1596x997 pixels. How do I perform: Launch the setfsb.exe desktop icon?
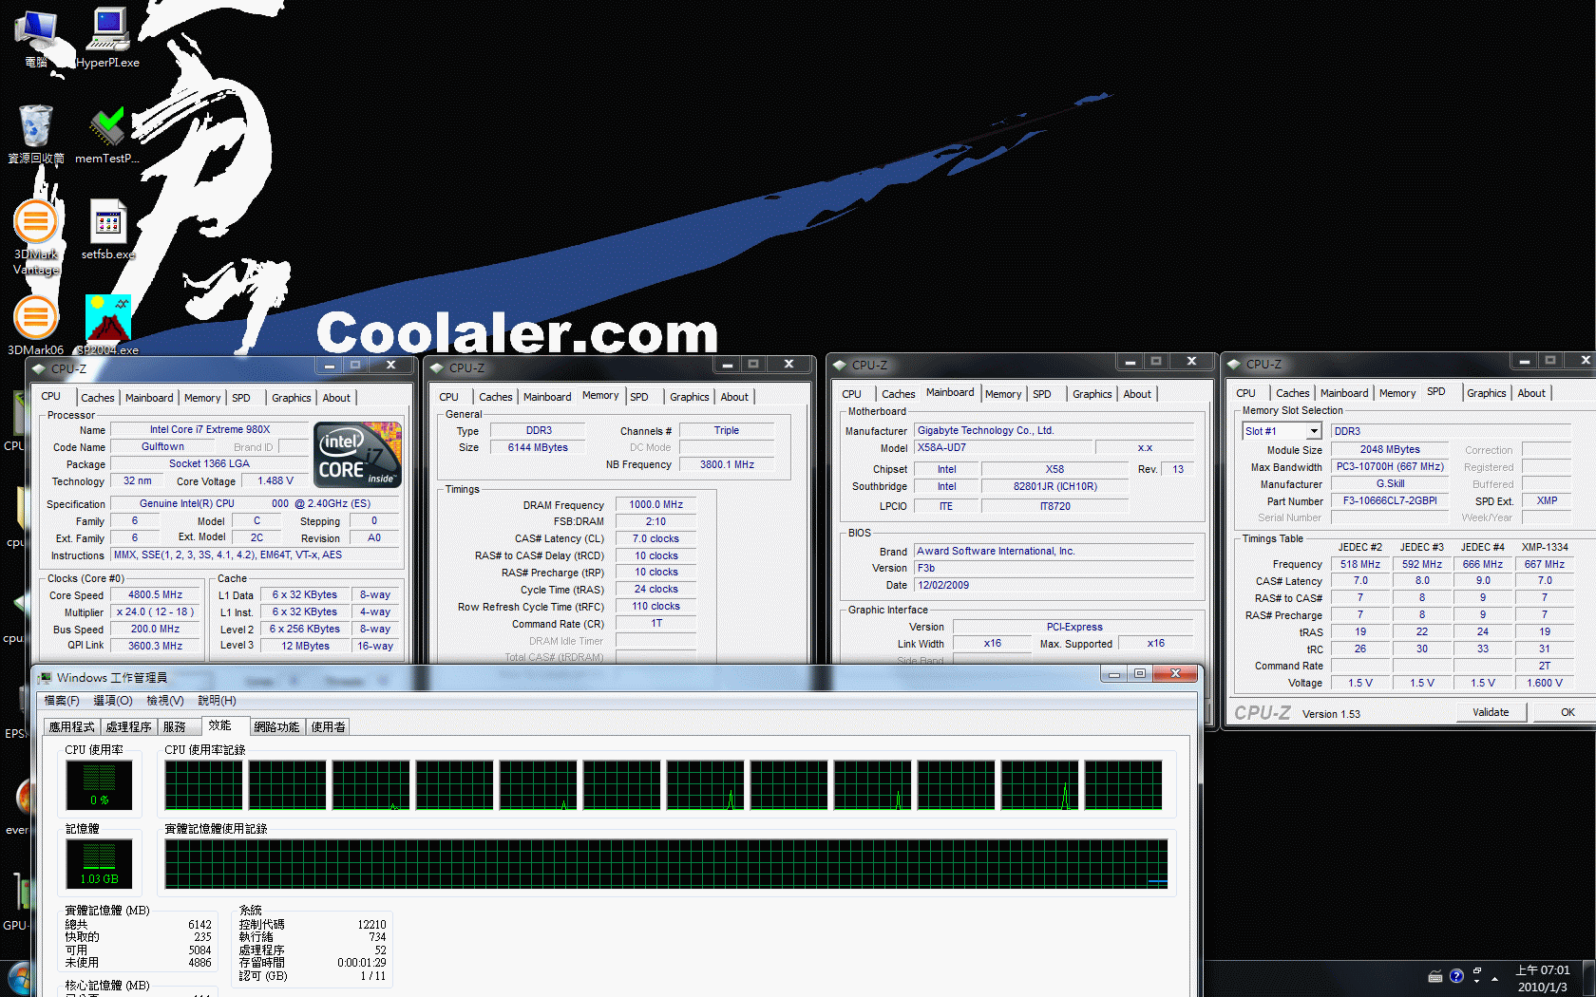107,228
